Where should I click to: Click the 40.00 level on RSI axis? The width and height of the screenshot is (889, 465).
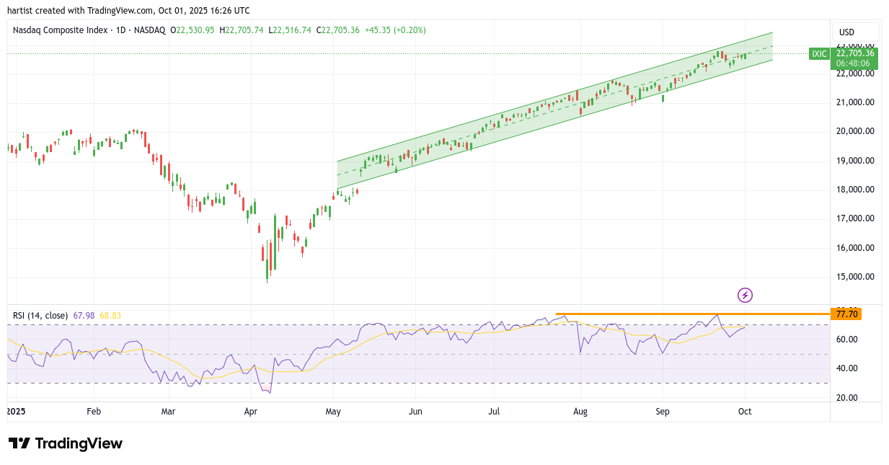tap(847, 368)
